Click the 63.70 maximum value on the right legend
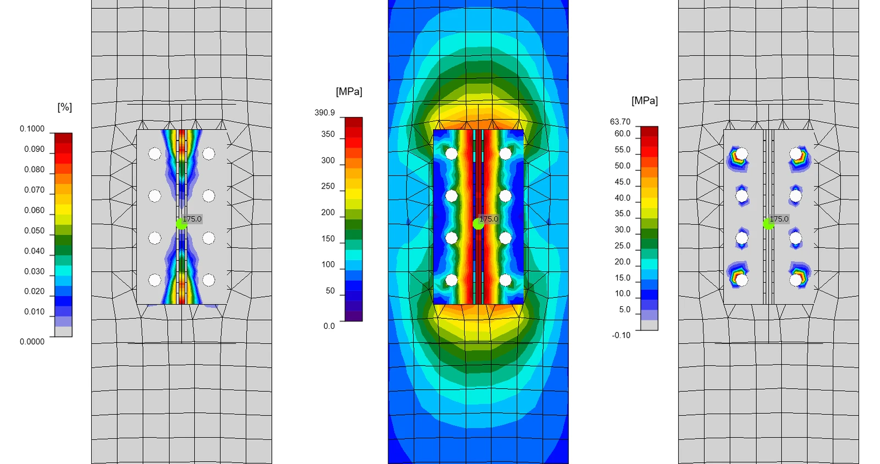 click(x=620, y=121)
